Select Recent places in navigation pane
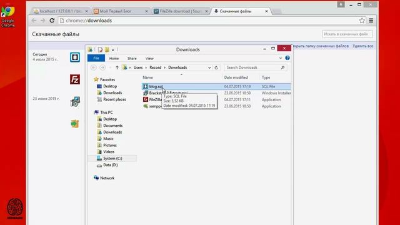The width and height of the screenshot is (400, 225). point(114,99)
